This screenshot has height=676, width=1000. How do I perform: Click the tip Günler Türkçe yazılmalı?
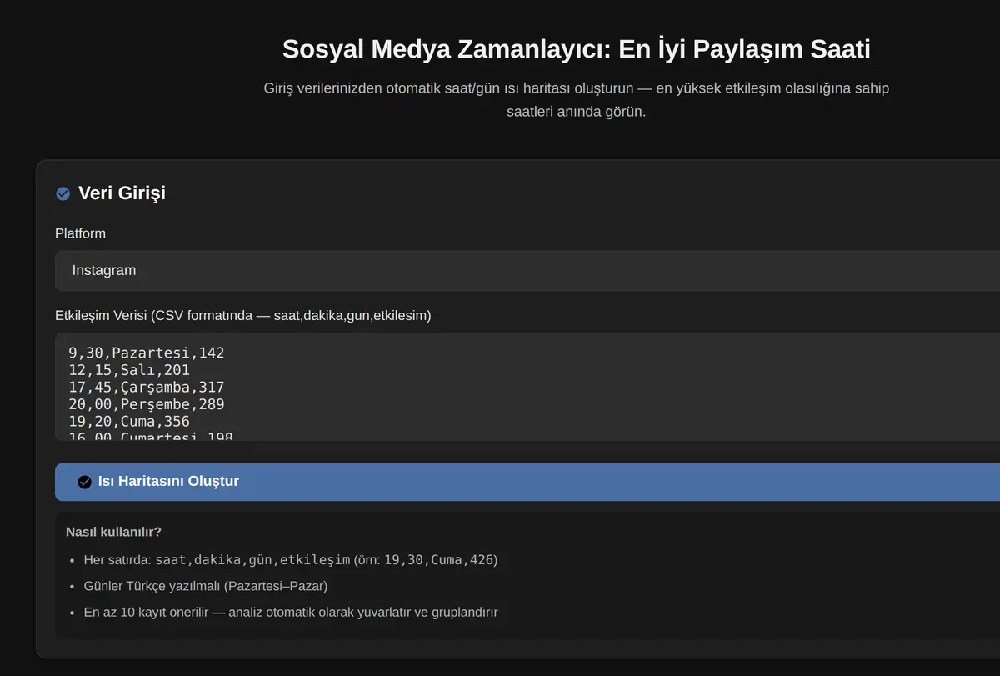(x=206, y=586)
